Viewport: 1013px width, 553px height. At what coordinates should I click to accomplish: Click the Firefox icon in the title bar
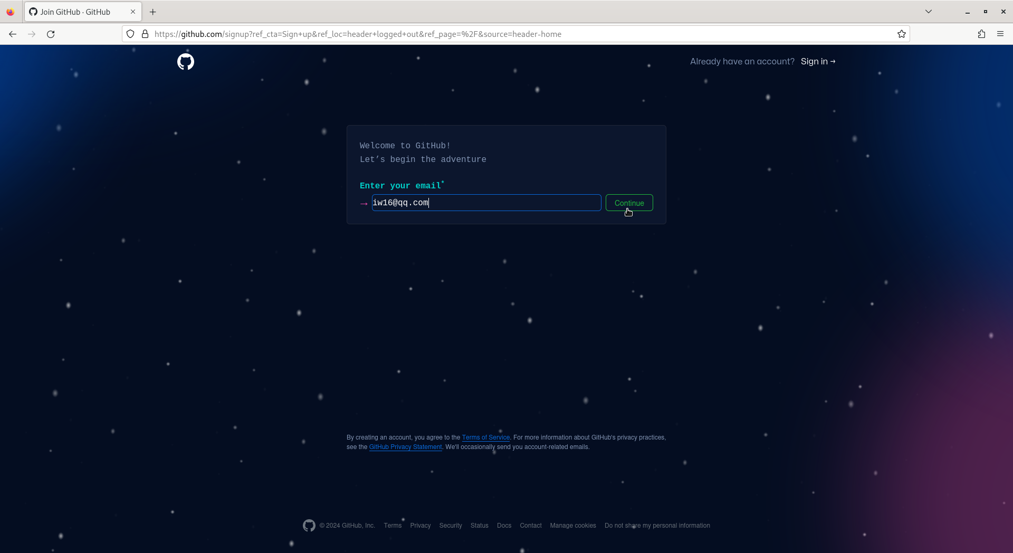click(x=10, y=12)
